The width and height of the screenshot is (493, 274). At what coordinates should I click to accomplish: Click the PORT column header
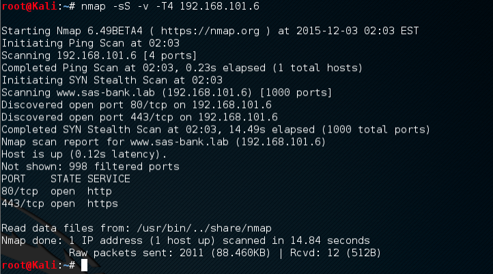(x=13, y=178)
